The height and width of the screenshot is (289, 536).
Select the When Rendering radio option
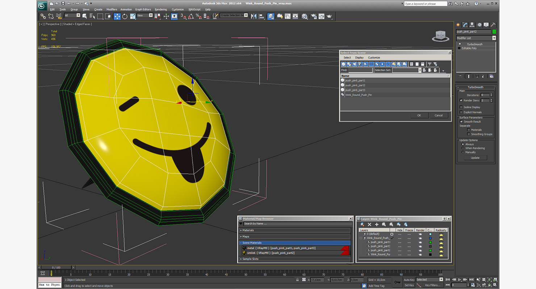tap(462, 148)
